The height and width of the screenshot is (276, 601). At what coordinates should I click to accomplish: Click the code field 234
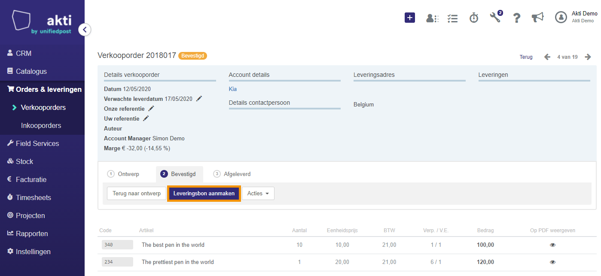click(117, 262)
